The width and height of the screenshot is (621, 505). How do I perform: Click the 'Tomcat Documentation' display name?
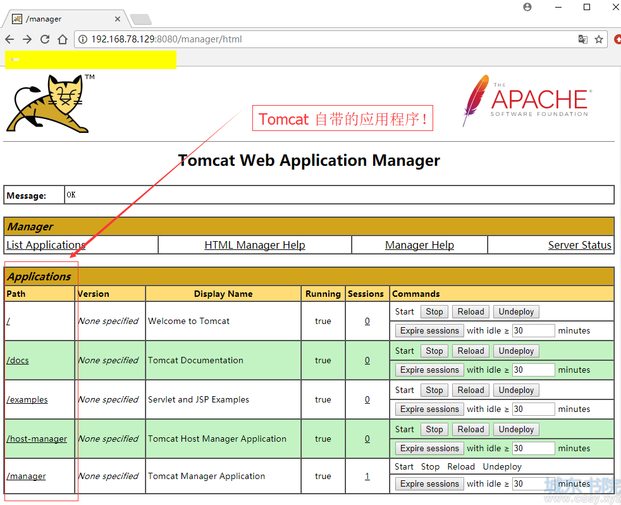tap(195, 360)
